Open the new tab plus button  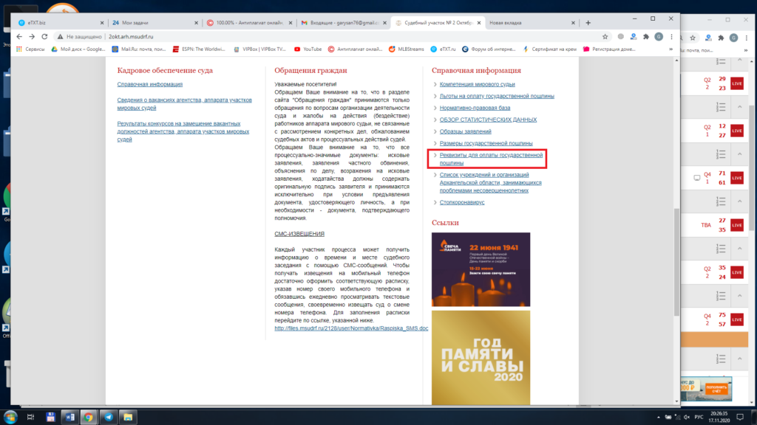click(x=588, y=23)
